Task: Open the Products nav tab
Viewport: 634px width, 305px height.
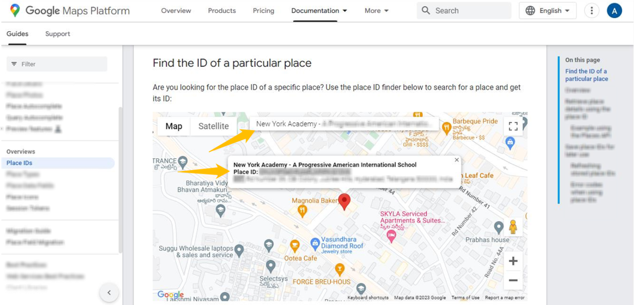Action: point(222,11)
